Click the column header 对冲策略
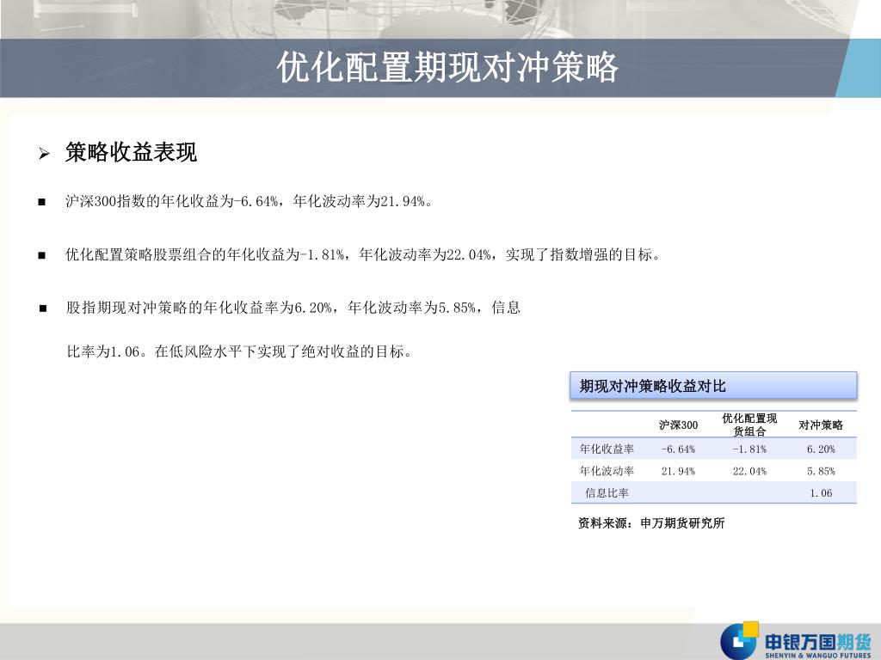This screenshot has width=881, height=660. coord(820,425)
